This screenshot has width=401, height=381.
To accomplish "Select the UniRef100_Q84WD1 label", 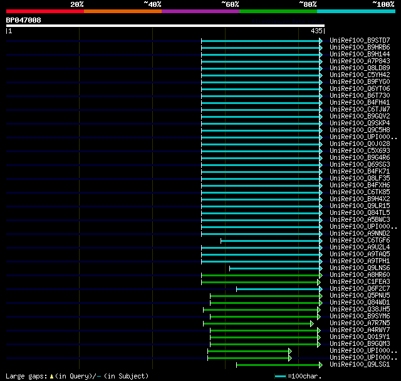I will click(x=360, y=303).
